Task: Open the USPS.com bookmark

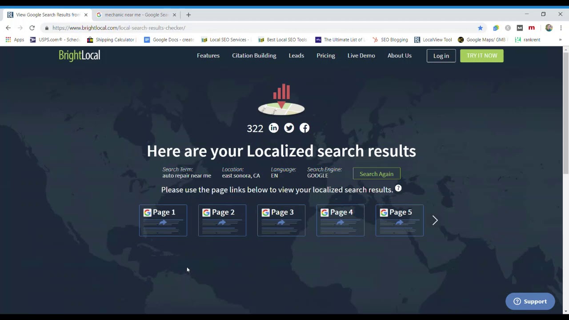Action: tap(55, 40)
